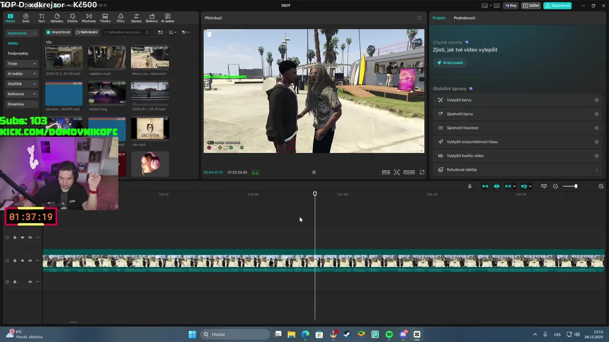This screenshot has height=342, width=609.
Task: Lock the main video track
Action: click(x=15, y=261)
